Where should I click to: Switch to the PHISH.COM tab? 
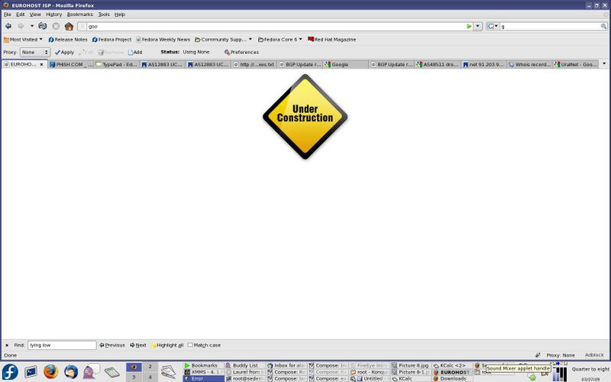click(73, 64)
